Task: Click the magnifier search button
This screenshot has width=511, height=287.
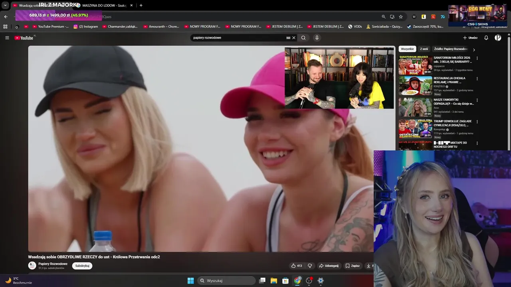Action: click(x=303, y=38)
